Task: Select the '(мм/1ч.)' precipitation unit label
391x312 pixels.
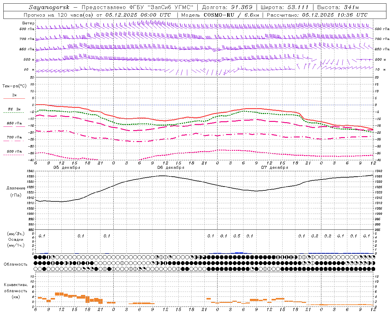Action: coord(16,245)
